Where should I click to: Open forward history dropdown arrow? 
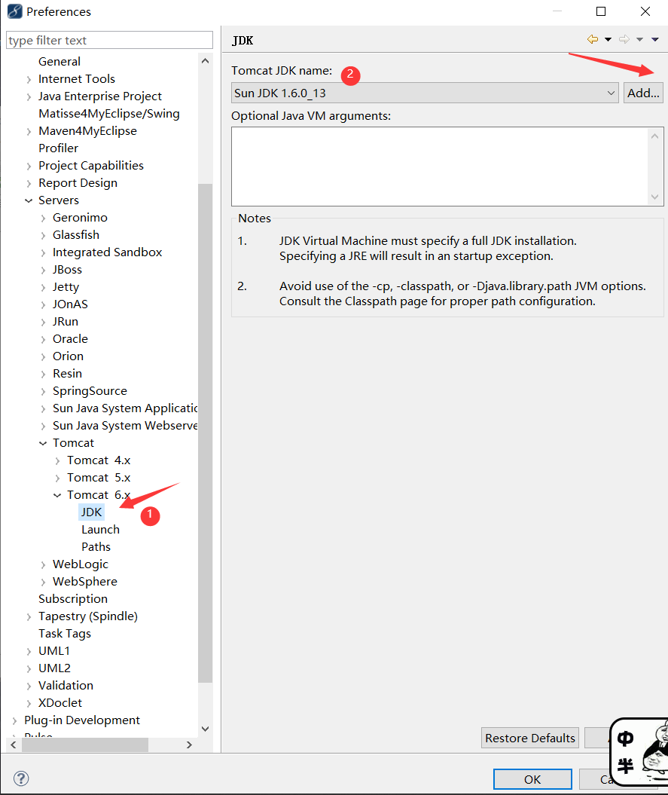click(639, 39)
